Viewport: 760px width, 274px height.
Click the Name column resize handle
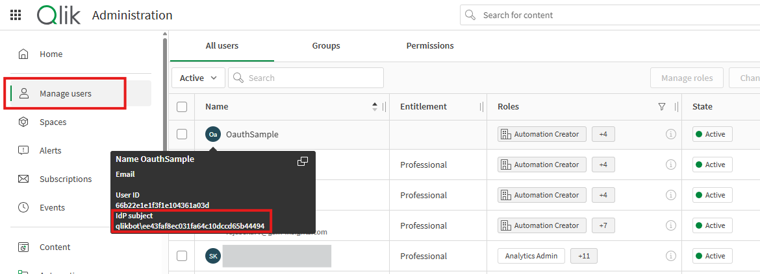[385, 107]
